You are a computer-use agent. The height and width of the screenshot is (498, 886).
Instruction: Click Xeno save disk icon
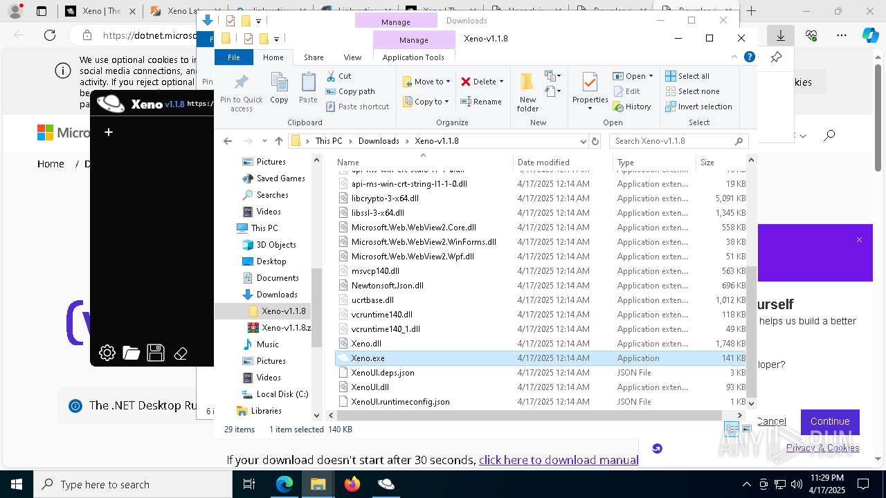tap(156, 353)
